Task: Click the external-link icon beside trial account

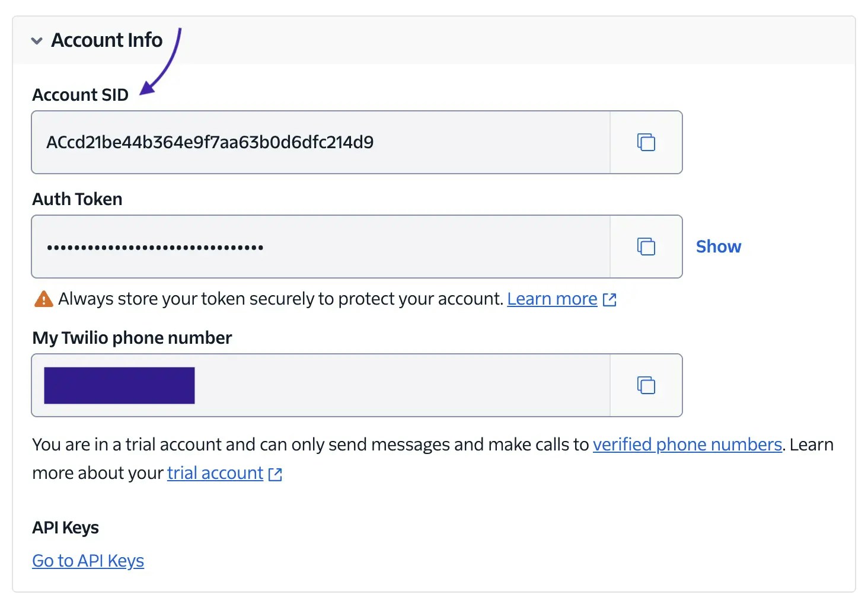Action: [274, 474]
